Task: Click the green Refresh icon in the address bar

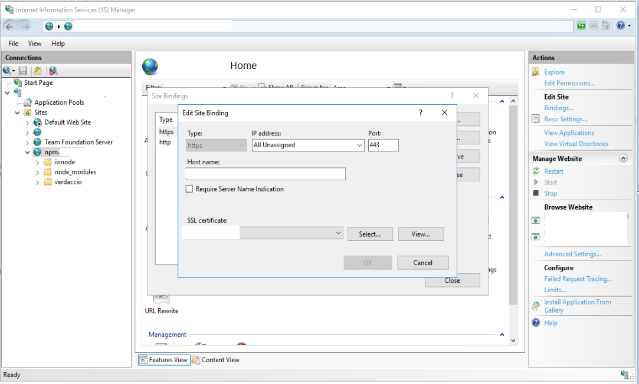Action: point(581,25)
